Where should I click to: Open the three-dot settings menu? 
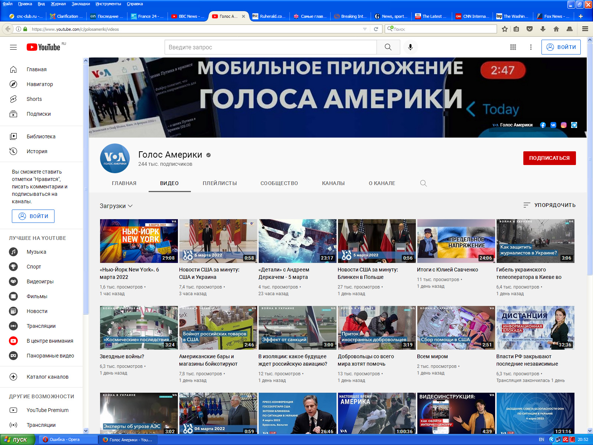(531, 47)
